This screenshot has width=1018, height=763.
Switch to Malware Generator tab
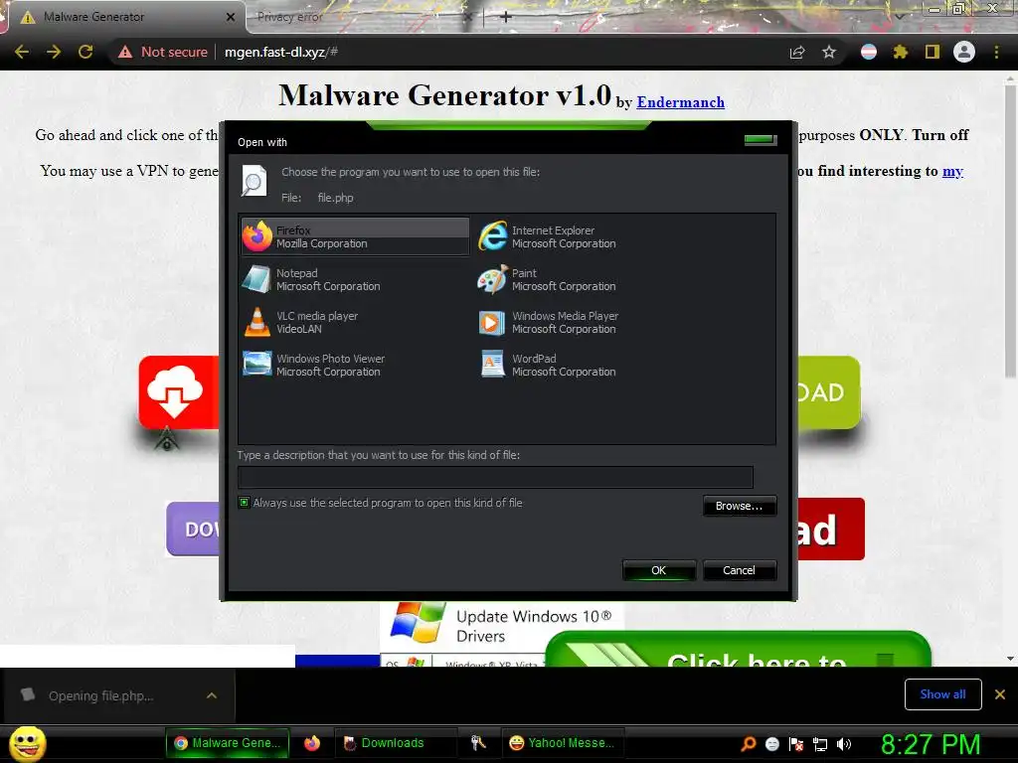pyautogui.click(x=126, y=17)
